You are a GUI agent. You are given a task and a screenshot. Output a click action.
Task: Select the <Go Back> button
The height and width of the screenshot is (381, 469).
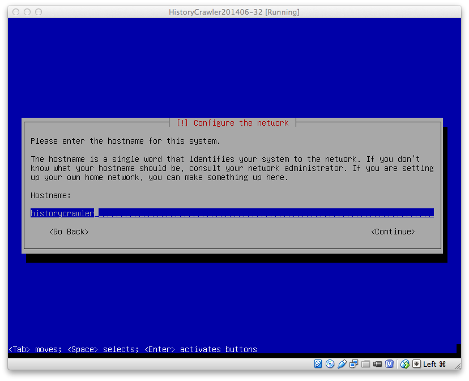[69, 232]
